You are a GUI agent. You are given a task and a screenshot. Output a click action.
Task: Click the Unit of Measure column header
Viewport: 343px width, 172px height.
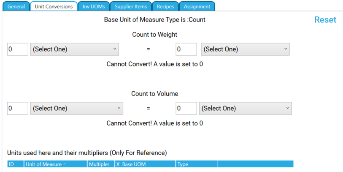[55, 164]
